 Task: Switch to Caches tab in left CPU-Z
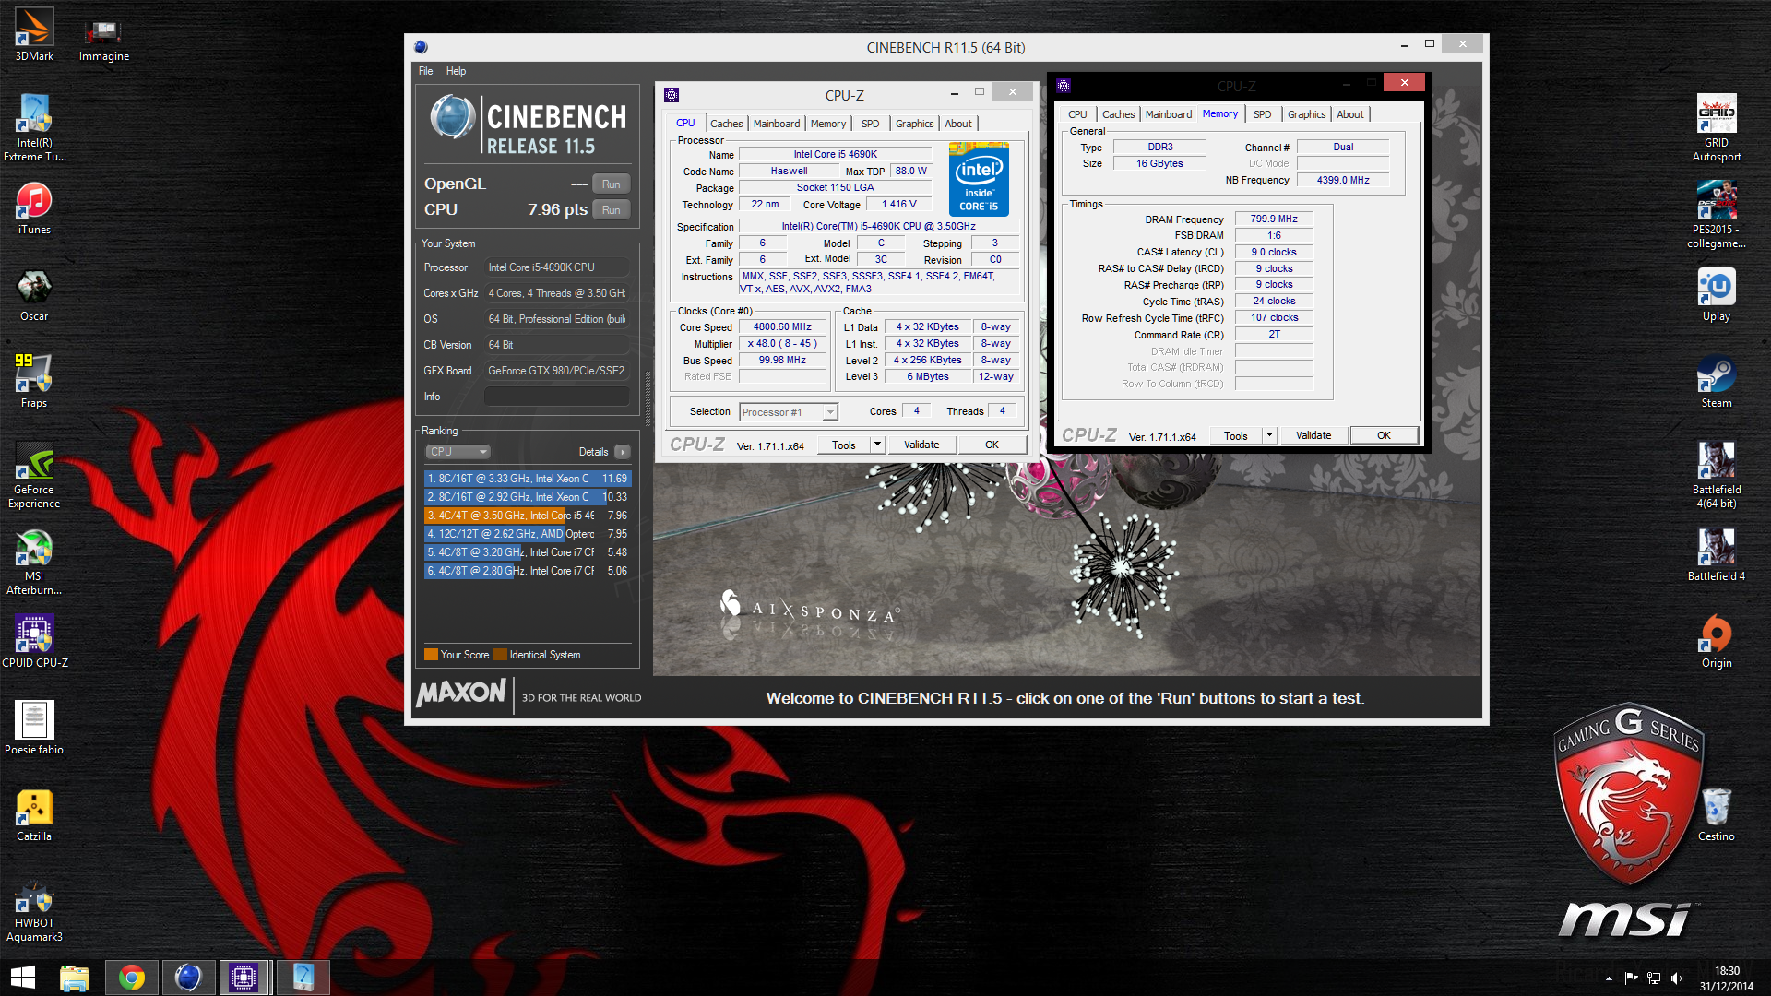[726, 124]
